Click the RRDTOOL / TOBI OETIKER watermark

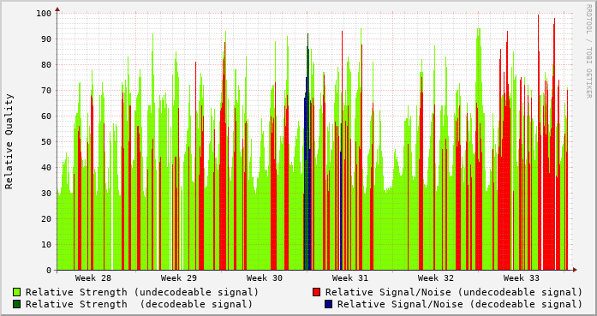(x=589, y=51)
